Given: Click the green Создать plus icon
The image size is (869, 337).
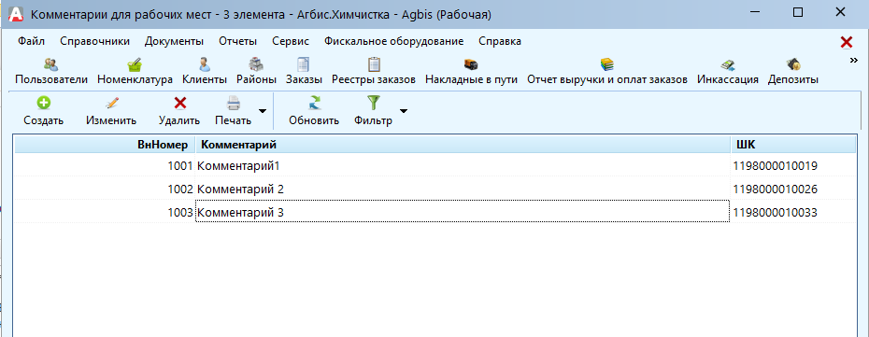Looking at the screenshot, I should click(x=43, y=103).
